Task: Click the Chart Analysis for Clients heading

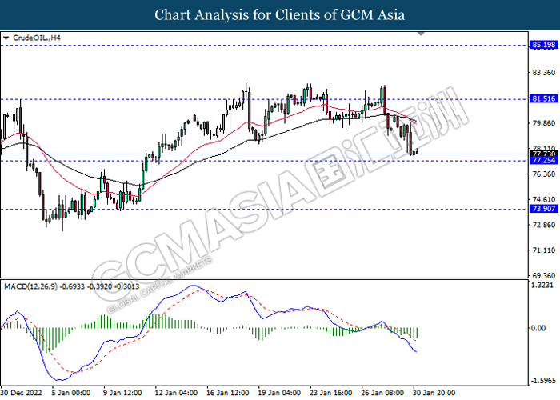Action: (x=280, y=15)
